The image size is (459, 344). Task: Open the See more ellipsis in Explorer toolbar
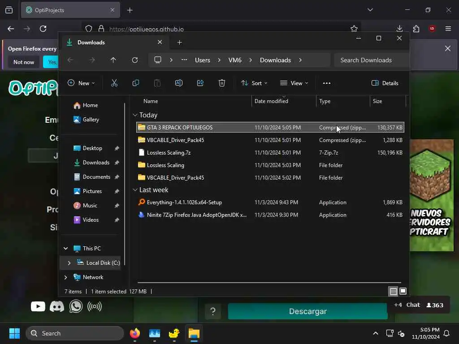click(327, 83)
